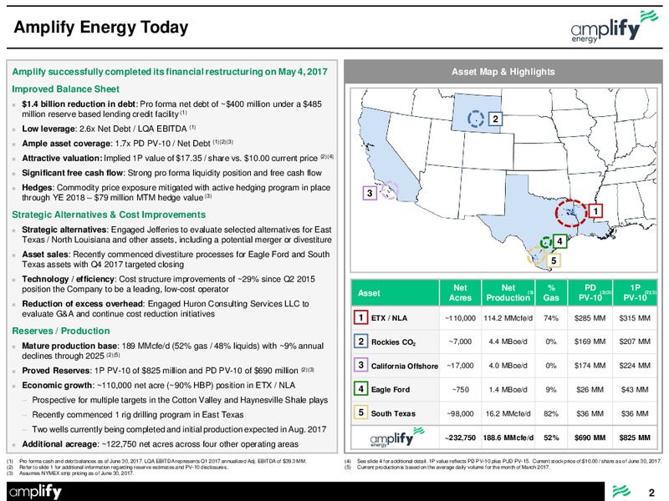Click the Proved Reserves bullet

tap(168, 371)
